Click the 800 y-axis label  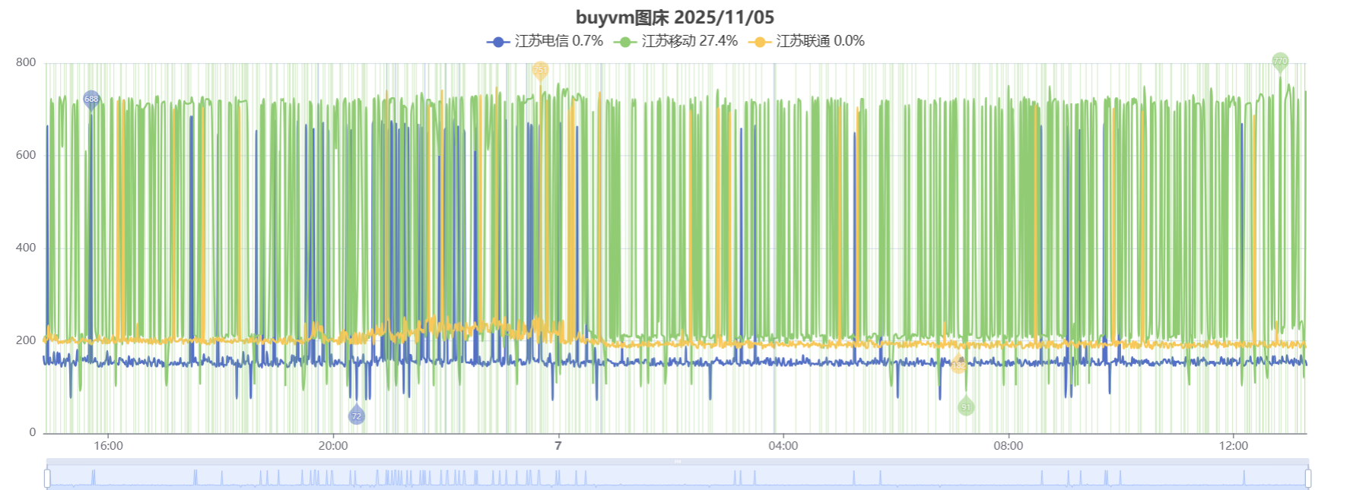tap(26, 62)
